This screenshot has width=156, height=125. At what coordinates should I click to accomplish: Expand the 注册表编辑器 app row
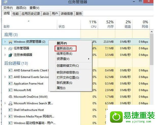click(x=5, y=55)
